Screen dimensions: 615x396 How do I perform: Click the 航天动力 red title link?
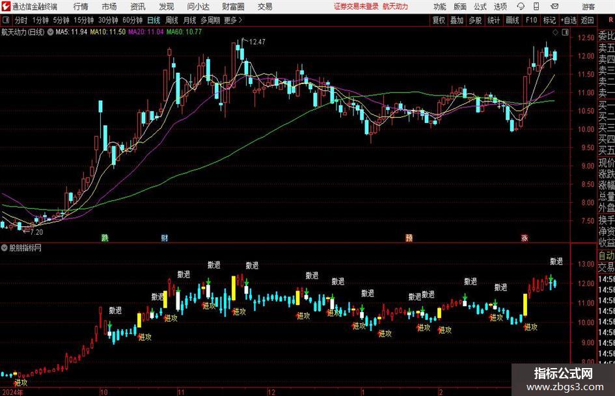click(396, 7)
